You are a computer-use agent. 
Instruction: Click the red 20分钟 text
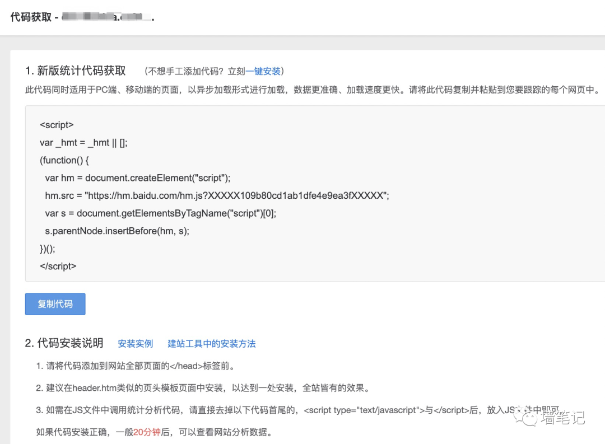[x=147, y=432]
